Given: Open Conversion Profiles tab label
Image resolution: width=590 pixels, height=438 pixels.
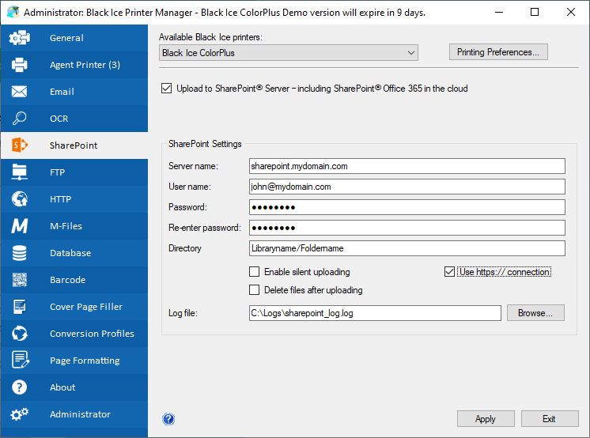Looking at the screenshot, I should (93, 334).
